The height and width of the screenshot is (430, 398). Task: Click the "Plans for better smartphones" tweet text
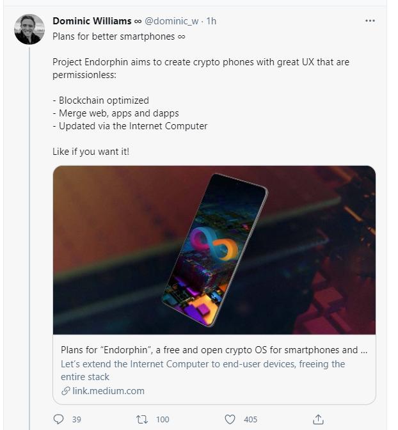(118, 36)
